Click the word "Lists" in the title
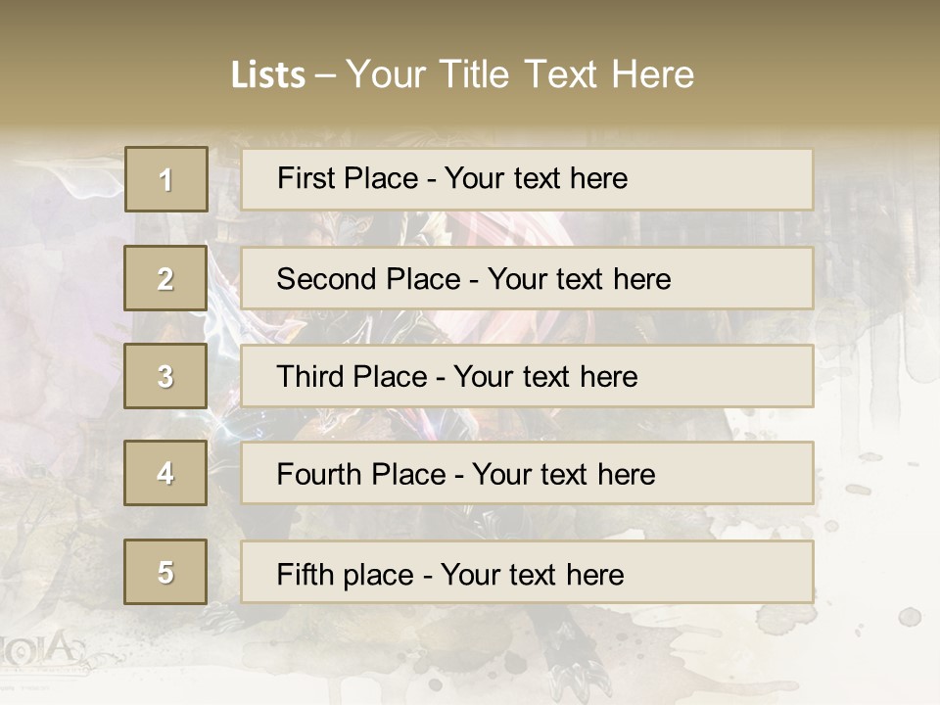Image resolution: width=940 pixels, height=705 pixels. [x=268, y=75]
